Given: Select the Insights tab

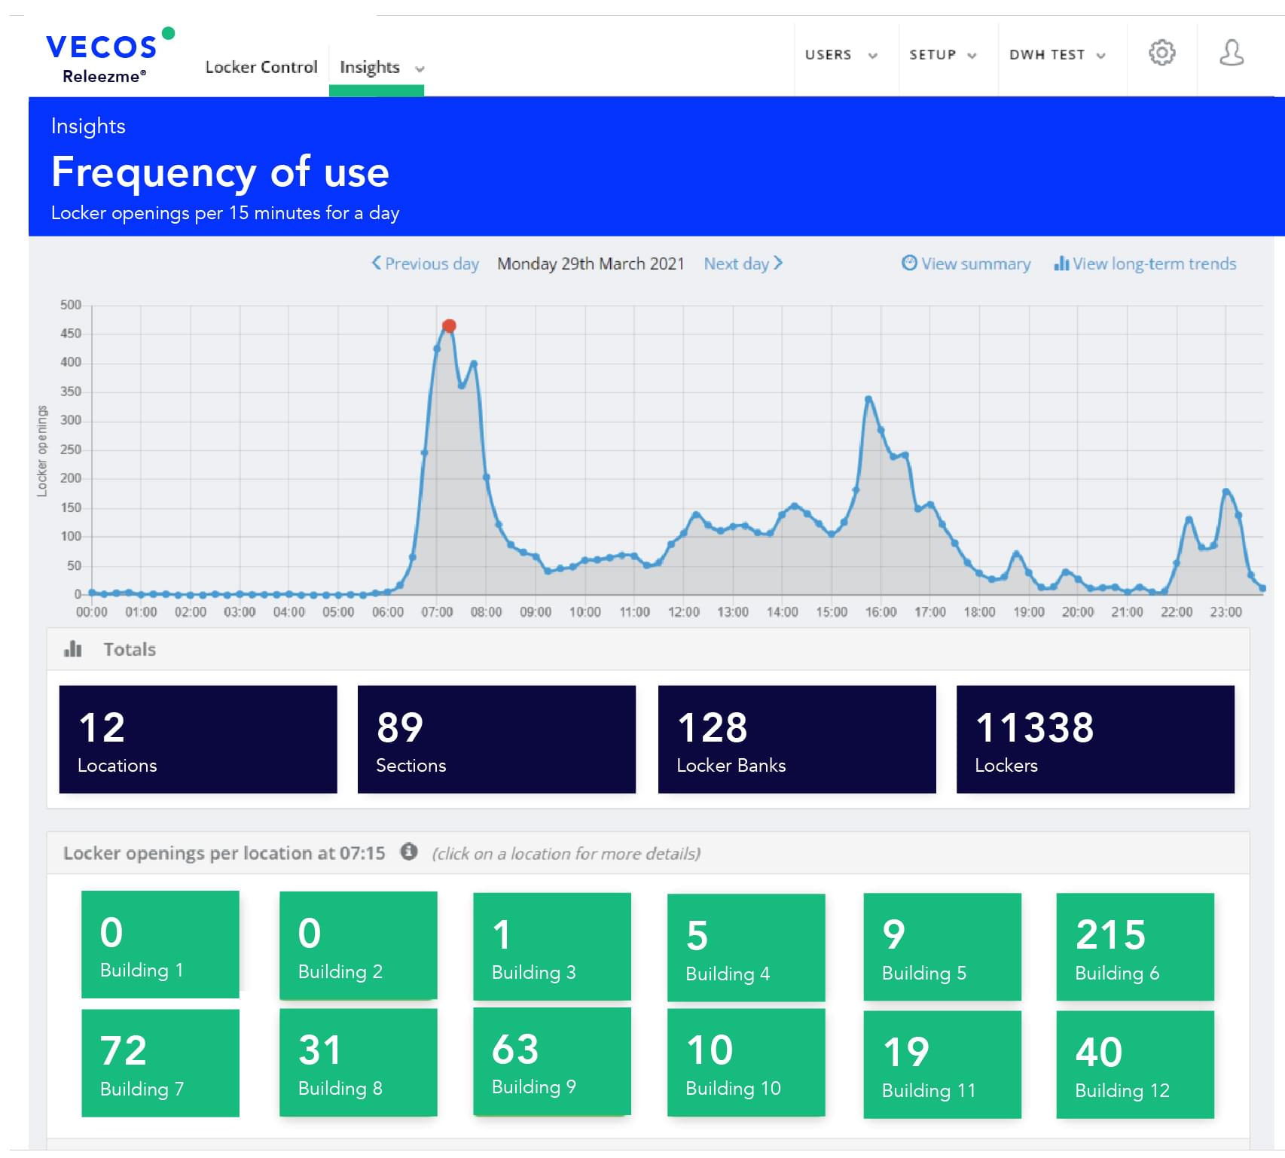Looking at the screenshot, I should [x=370, y=67].
